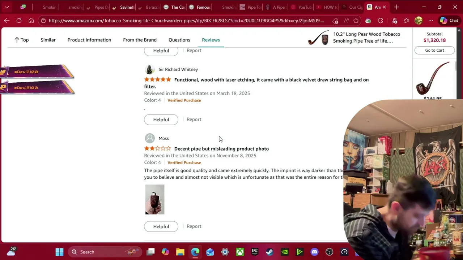Go back to the previous page
The image size is (463, 260).
pyautogui.click(x=7, y=21)
